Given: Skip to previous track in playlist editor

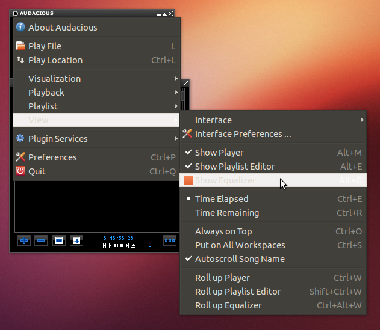Looking at the screenshot, I should (104, 246).
